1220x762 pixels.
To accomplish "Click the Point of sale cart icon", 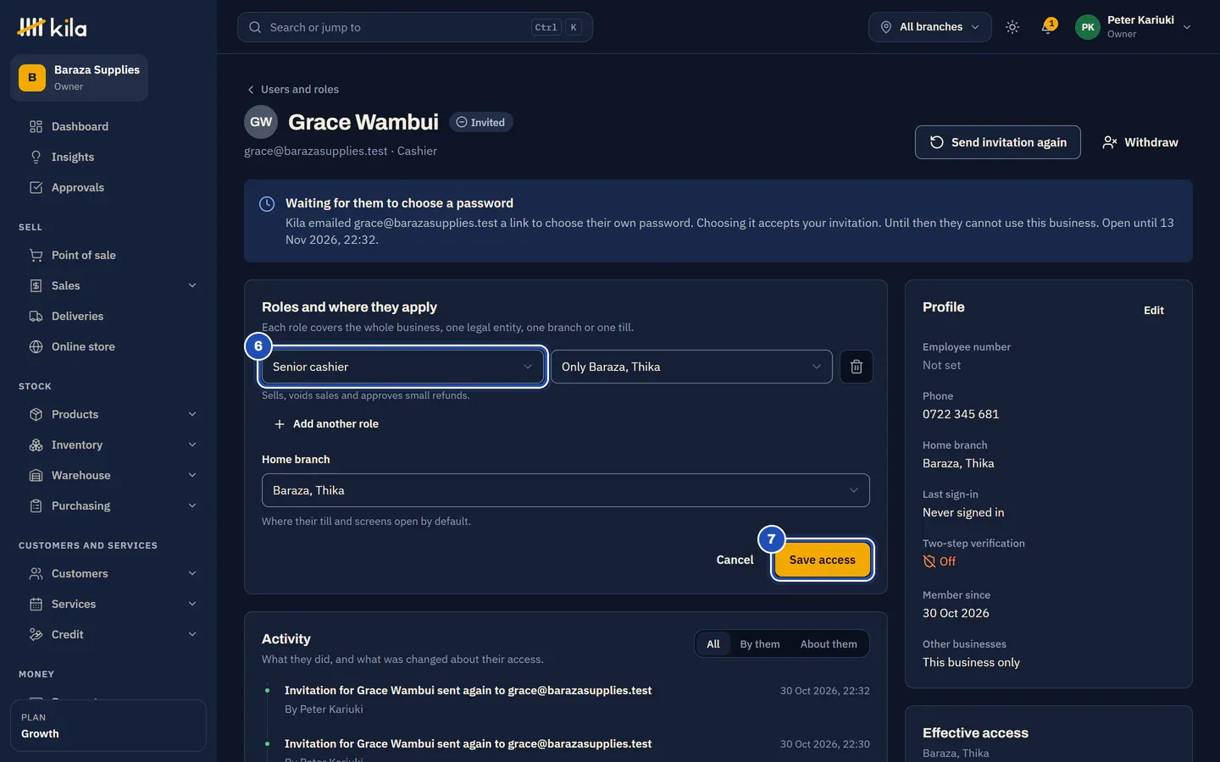I will [36, 255].
